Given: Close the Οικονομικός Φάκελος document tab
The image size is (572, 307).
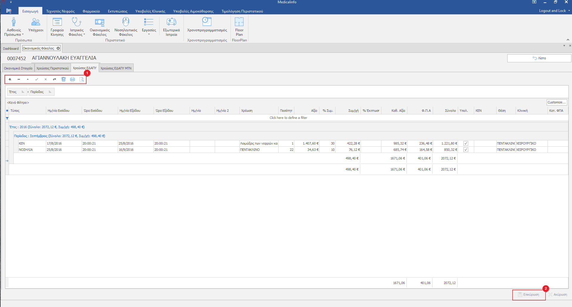Looking at the screenshot, I should tap(58, 48).
